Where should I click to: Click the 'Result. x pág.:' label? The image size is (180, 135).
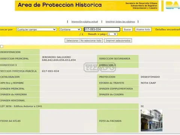[97, 34]
